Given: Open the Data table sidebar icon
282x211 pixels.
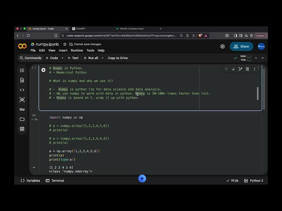Looking at the screenshot, I should (22, 129).
